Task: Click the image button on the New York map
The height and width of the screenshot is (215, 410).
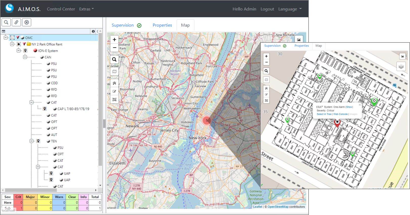Action: pos(299,39)
